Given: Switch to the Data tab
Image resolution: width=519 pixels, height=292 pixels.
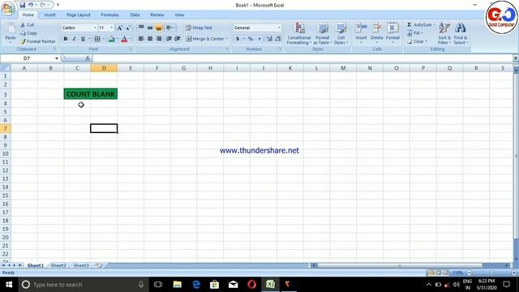Looking at the screenshot, I should point(135,15).
